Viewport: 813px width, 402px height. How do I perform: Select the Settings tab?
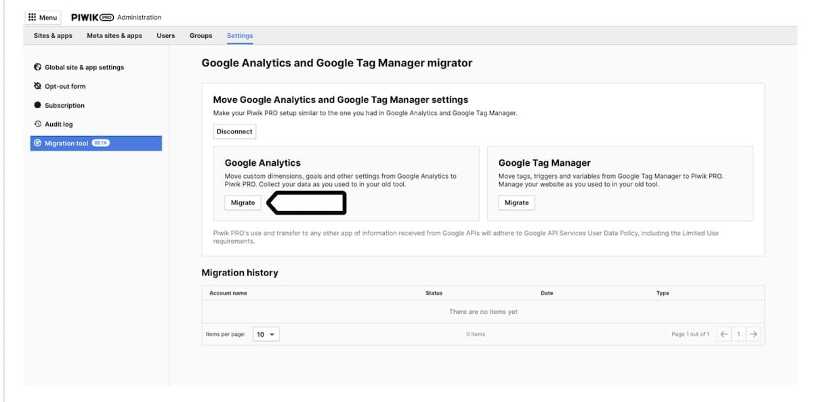click(240, 36)
